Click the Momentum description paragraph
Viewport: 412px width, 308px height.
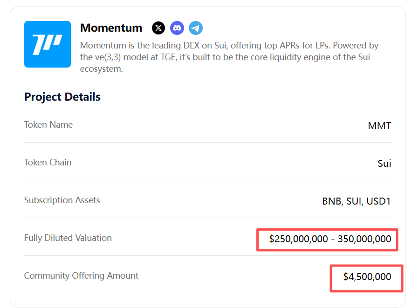tap(229, 57)
